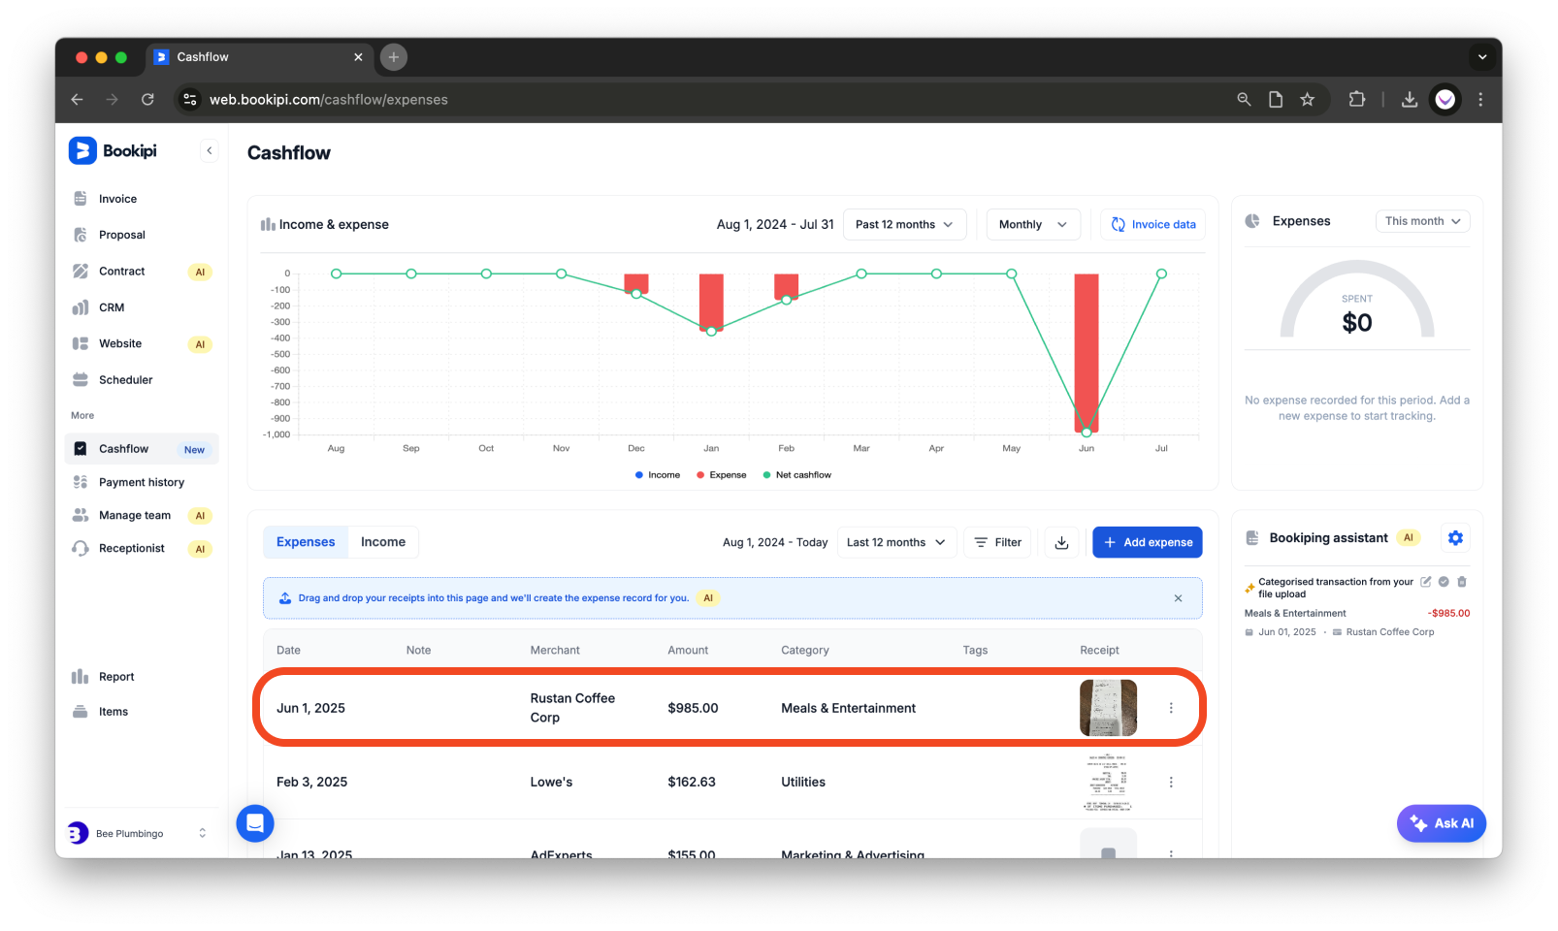The image size is (1558, 931).
Task: Approve the categorised transaction suggestion
Action: [x=1444, y=581]
